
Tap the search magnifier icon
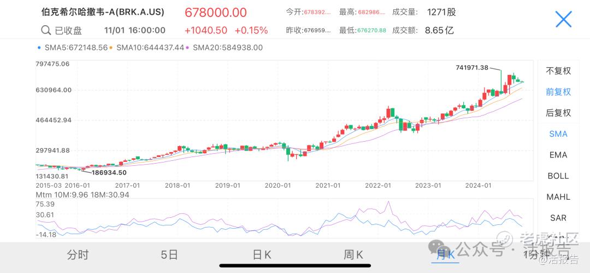46,30
